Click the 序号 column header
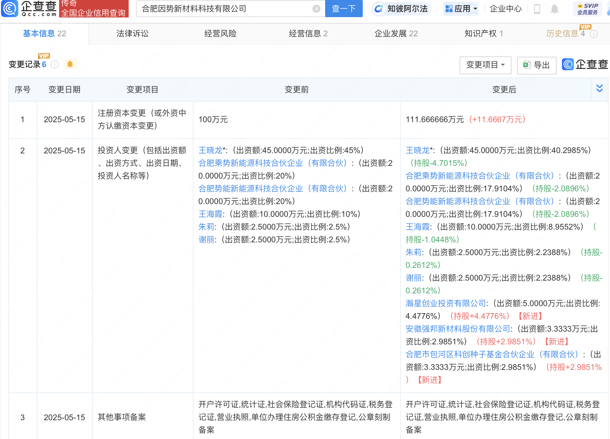 click(x=23, y=90)
